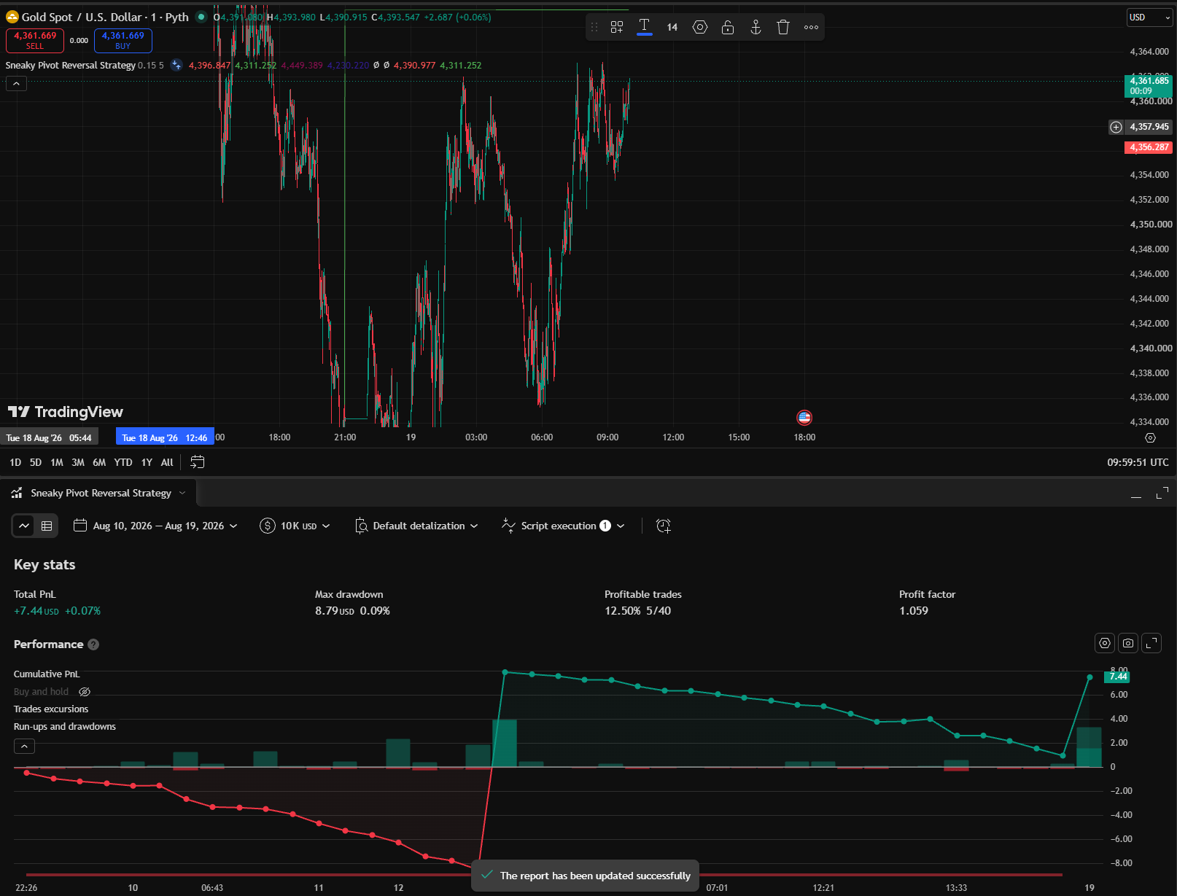
Task: Expand performance chart to fullscreen
Action: click(x=1151, y=643)
